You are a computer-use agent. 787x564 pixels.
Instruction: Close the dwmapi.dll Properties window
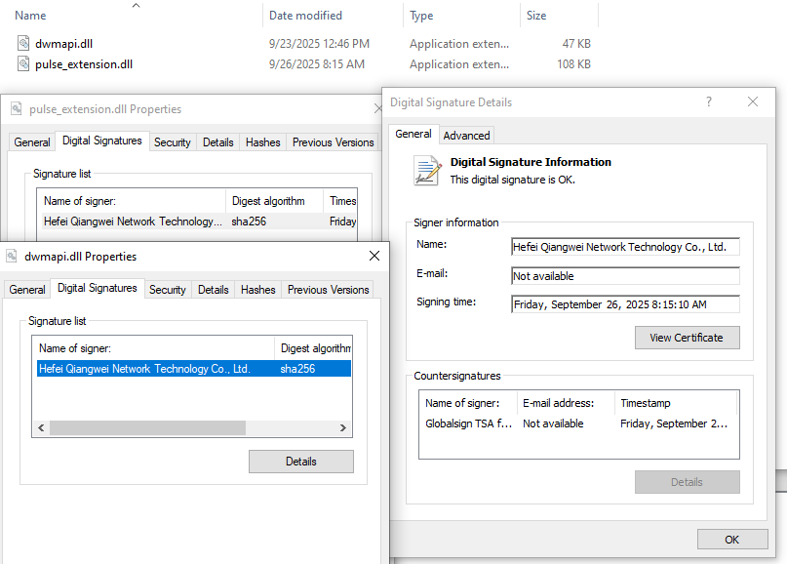(x=374, y=257)
